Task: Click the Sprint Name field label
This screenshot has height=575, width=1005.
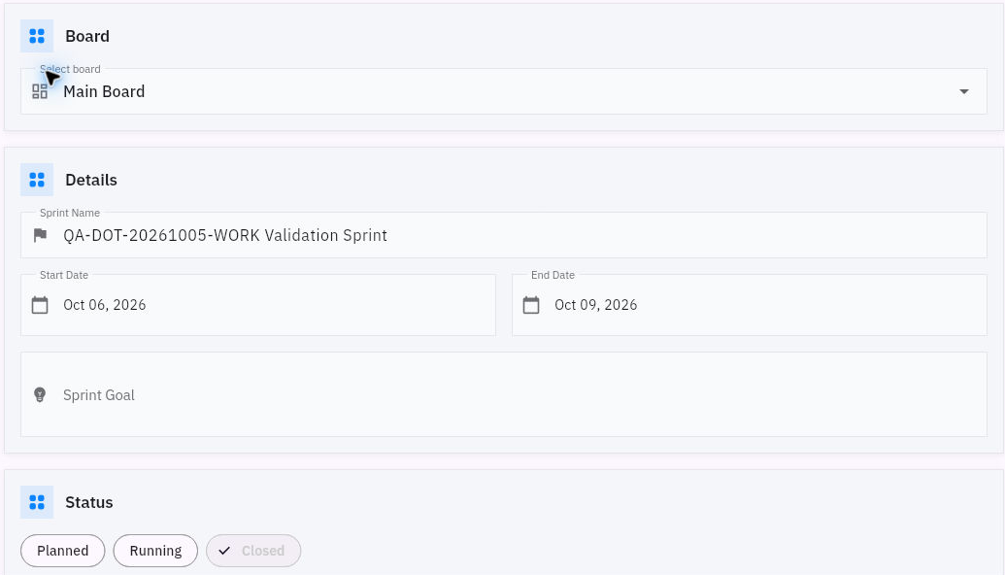Action: point(70,213)
